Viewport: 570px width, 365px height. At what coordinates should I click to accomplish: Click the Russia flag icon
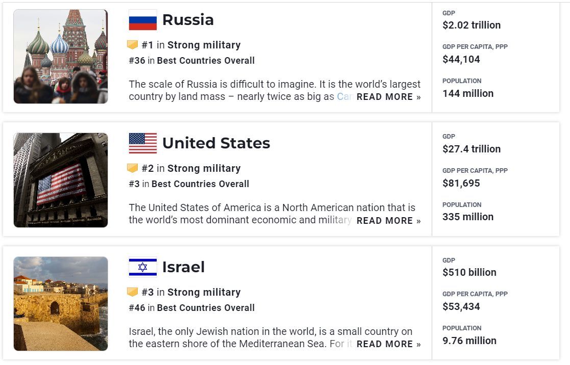[143, 20]
